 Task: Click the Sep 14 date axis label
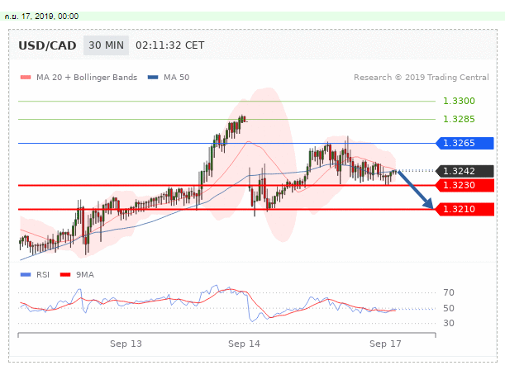pyautogui.click(x=244, y=344)
